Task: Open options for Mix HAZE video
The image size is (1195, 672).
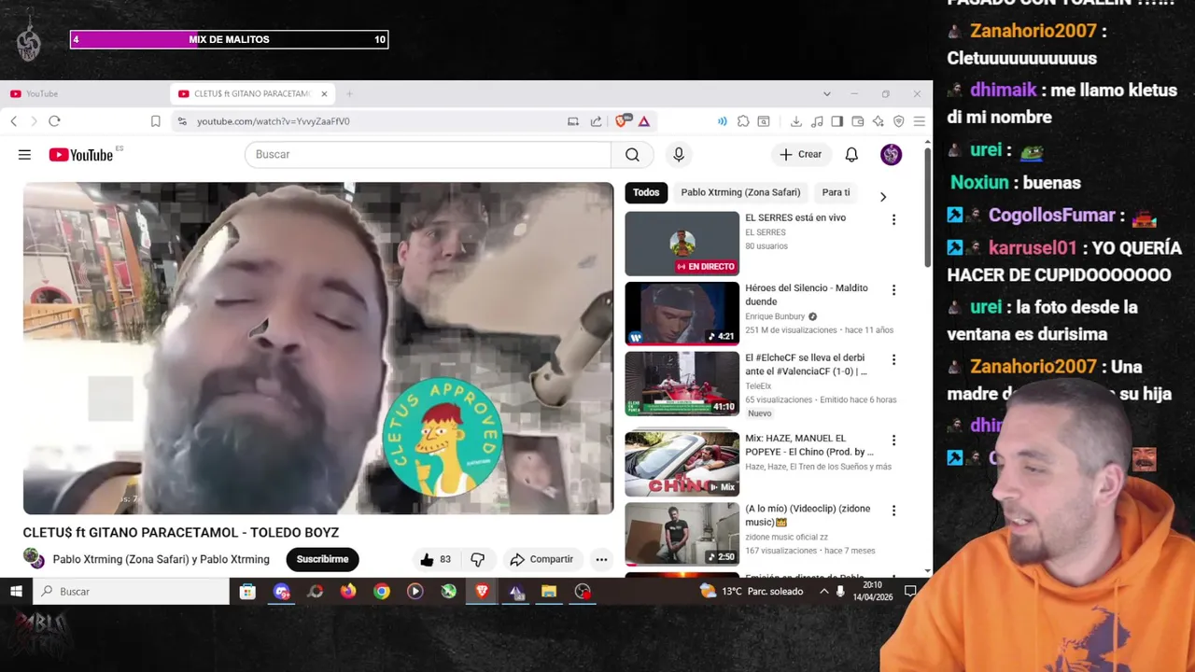Action: (893, 441)
